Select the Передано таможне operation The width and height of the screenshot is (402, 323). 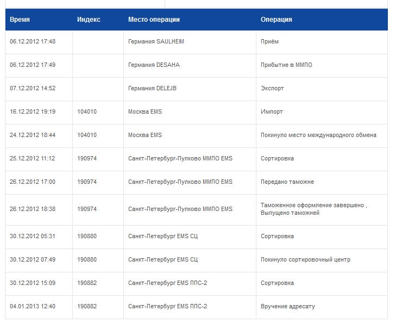coord(287,182)
